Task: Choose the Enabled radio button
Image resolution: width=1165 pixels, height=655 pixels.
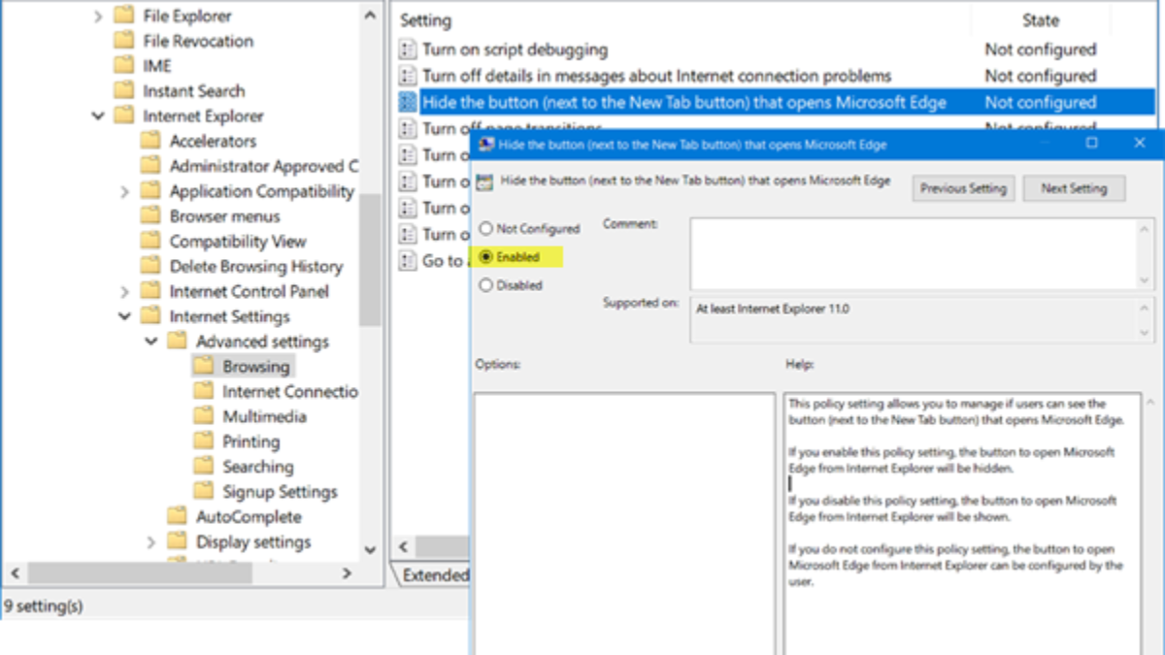Action: (x=486, y=257)
